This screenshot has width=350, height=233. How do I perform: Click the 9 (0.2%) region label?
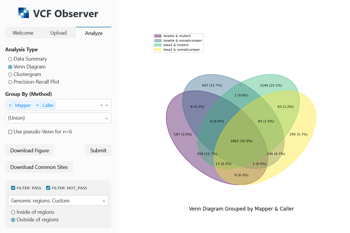tap(242, 175)
